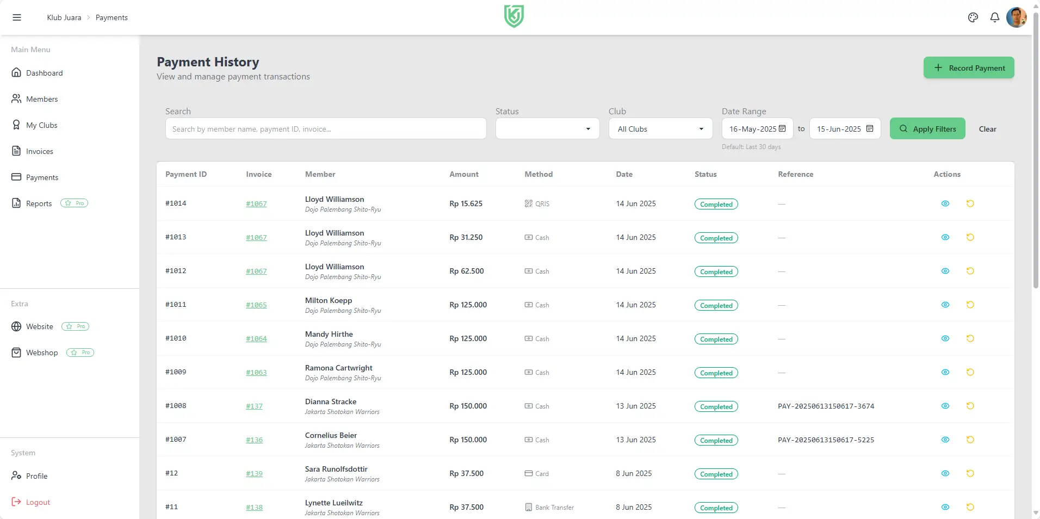Open the Reports Pro feature
Viewport: 1040px width, 519px height.
(38, 203)
